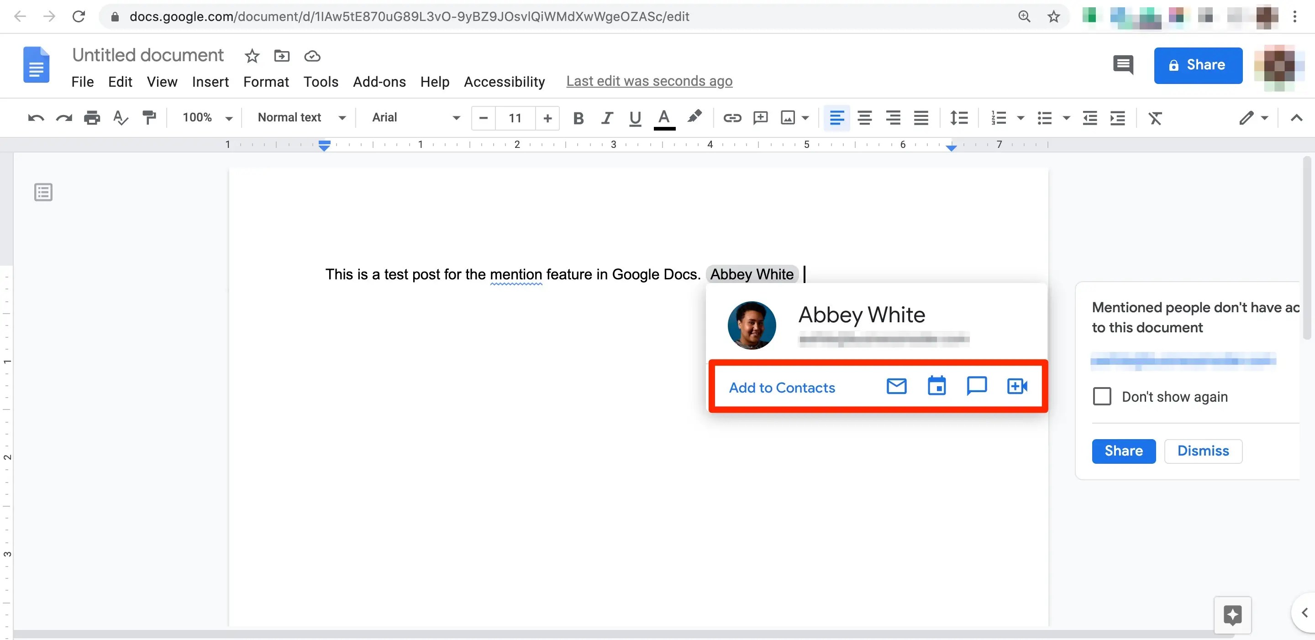Click the insert link icon
The height and width of the screenshot is (640, 1315).
pyautogui.click(x=731, y=118)
